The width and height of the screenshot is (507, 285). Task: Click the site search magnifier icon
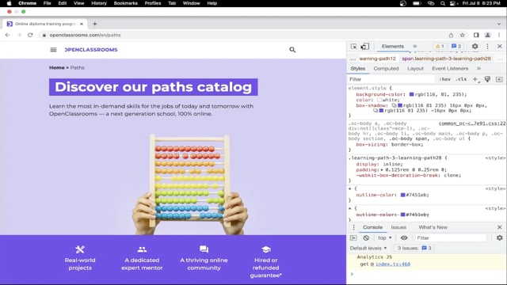click(x=292, y=50)
